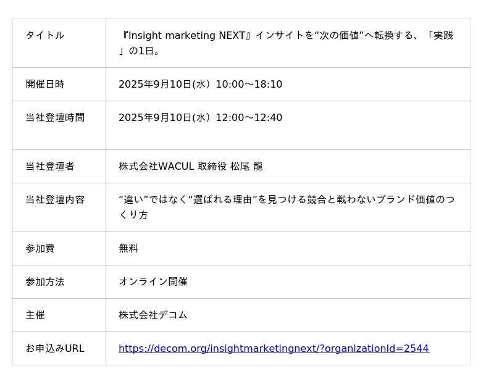Image resolution: width=494 pixels, height=384 pixels.
Task: Click the タイトル row label
Action: 45,36
